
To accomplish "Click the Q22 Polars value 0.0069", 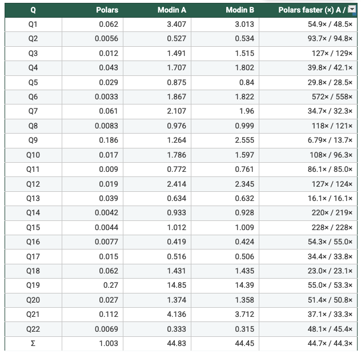I will (107, 328).
